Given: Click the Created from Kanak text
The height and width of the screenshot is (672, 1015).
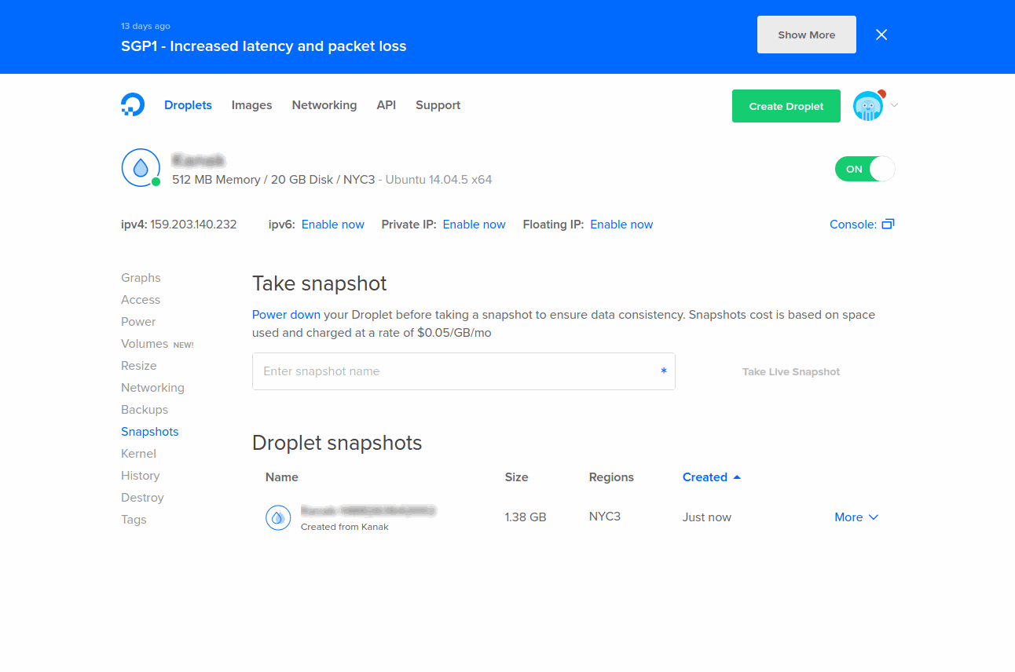Looking at the screenshot, I should [345, 527].
